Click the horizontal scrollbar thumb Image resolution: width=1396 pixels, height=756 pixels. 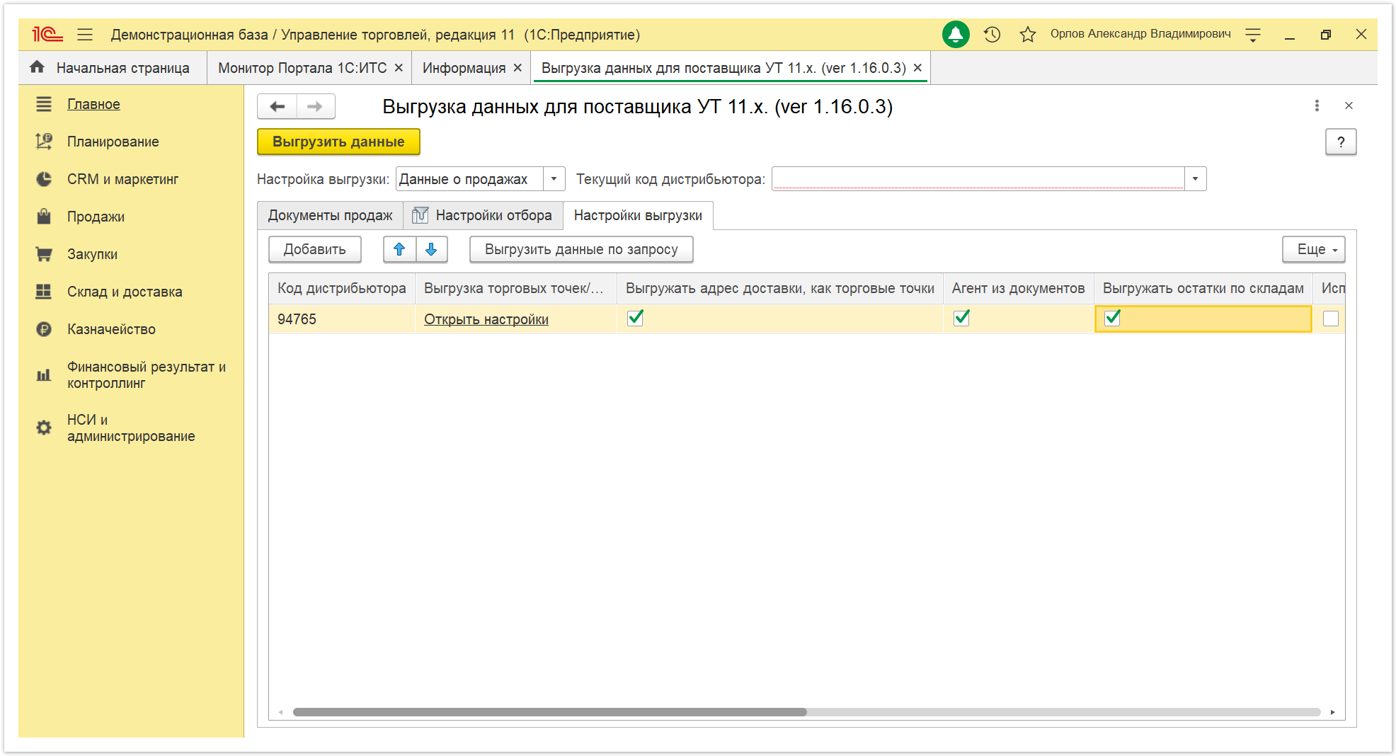tap(549, 712)
